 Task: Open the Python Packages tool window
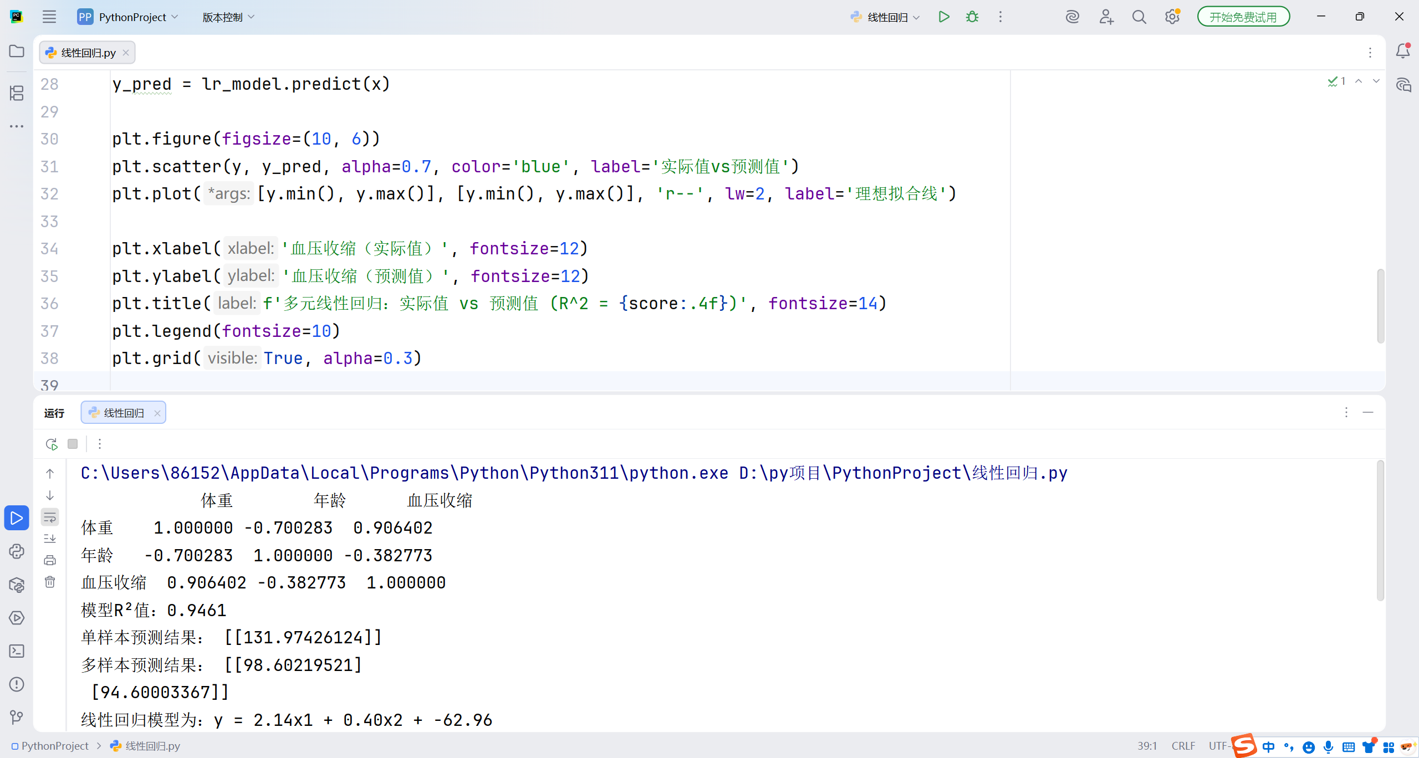[17, 585]
